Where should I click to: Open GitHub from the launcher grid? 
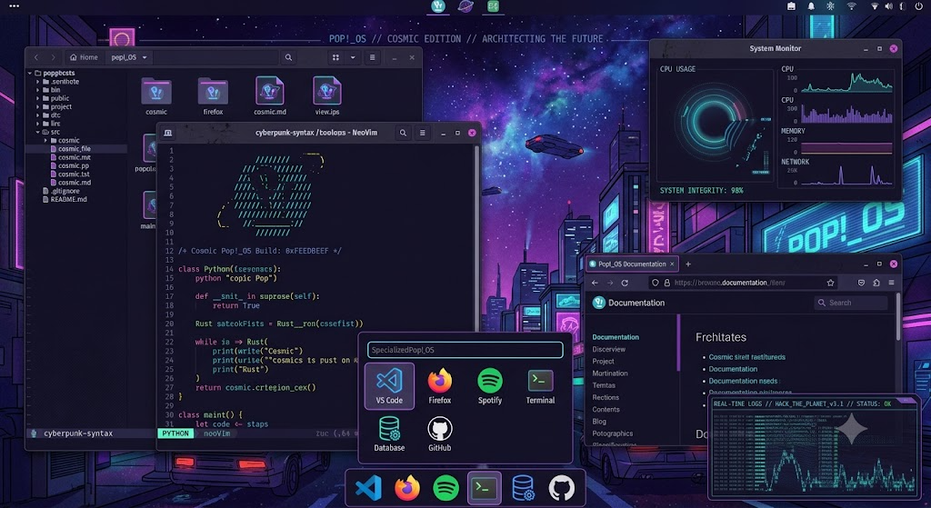click(x=439, y=433)
